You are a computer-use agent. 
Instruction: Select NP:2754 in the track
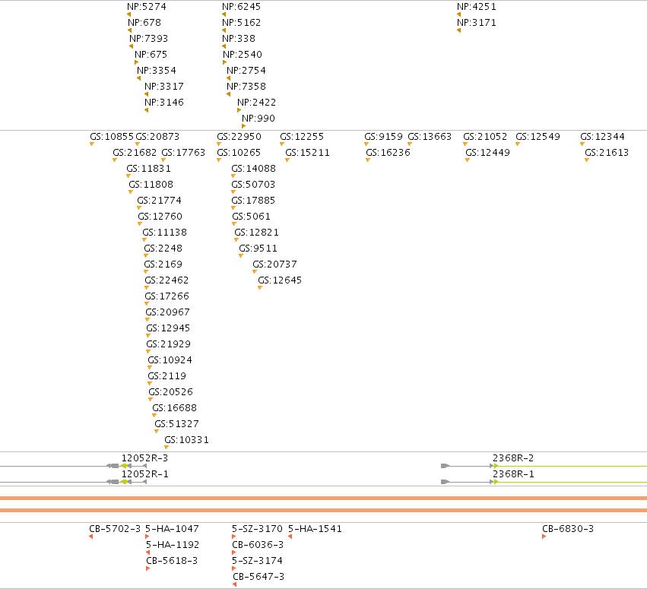coord(246,71)
